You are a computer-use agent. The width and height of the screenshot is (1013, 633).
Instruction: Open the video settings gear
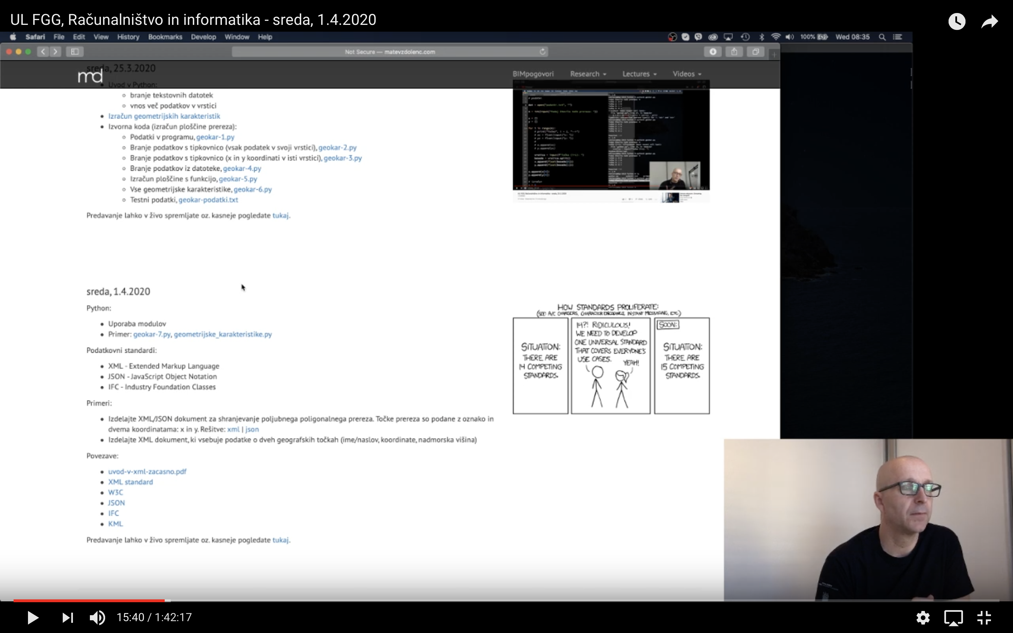(923, 617)
